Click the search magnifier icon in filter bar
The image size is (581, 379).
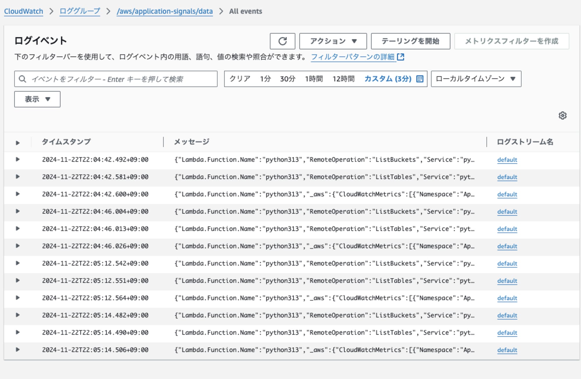pos(22,79)
